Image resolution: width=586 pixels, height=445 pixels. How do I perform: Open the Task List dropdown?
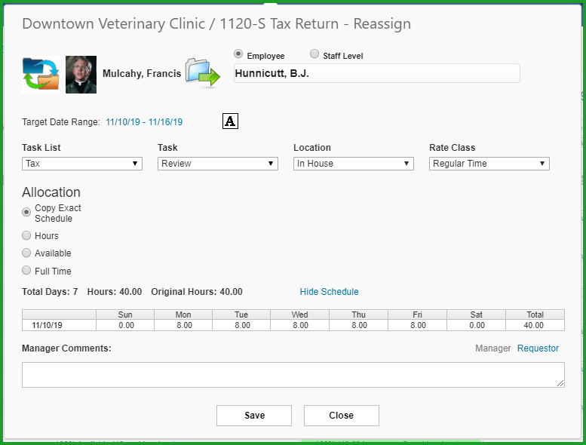click(x=82, y=164)
